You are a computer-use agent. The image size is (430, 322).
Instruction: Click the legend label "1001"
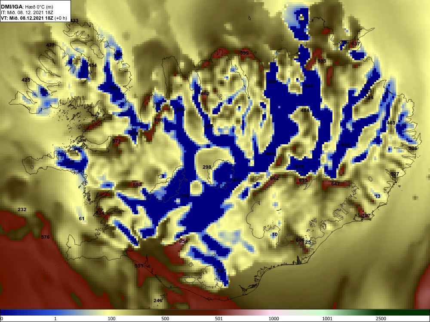(x=327, y=319)
